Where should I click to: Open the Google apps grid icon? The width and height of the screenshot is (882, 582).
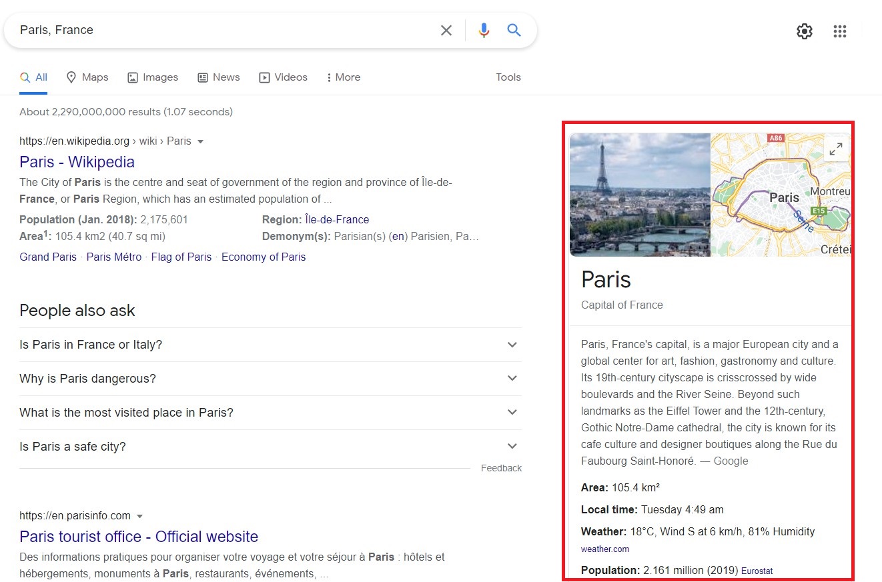click(x=840, y=31)
